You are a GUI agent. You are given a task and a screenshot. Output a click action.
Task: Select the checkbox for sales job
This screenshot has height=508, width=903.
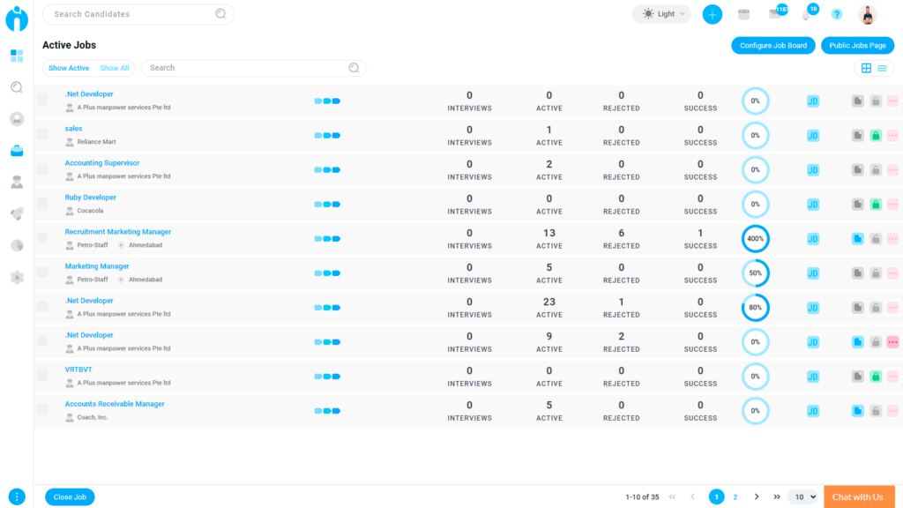click(x=42, y=135)
